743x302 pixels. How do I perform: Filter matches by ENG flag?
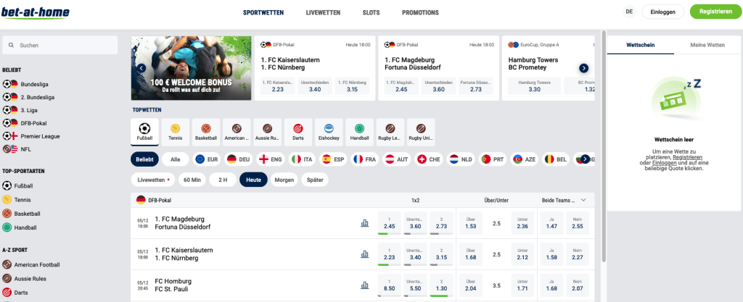point(270,160)
